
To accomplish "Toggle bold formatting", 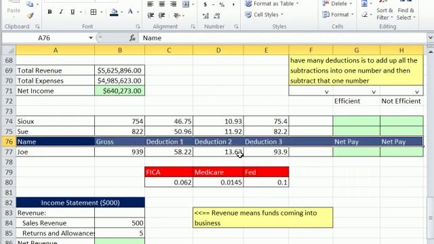I will click(x=50, y=12).
